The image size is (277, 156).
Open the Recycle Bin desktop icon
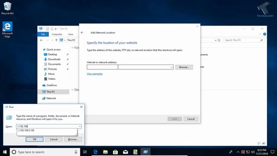[x=7, y=8]
